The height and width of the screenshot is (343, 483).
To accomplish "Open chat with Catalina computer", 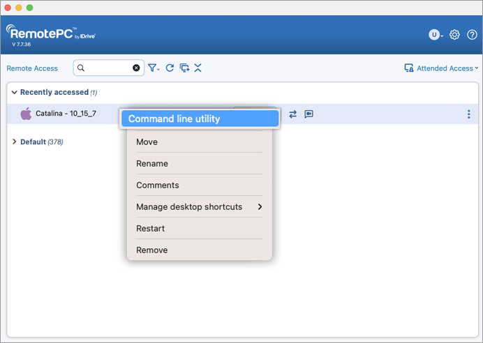I will (309, 114).
